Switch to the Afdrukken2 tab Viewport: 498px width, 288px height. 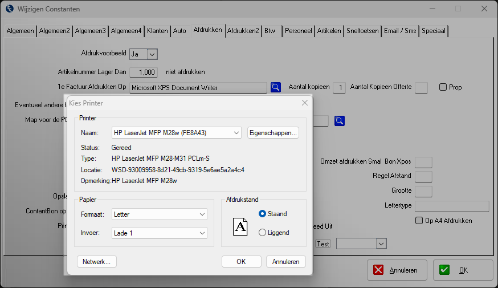pos(243,31)
